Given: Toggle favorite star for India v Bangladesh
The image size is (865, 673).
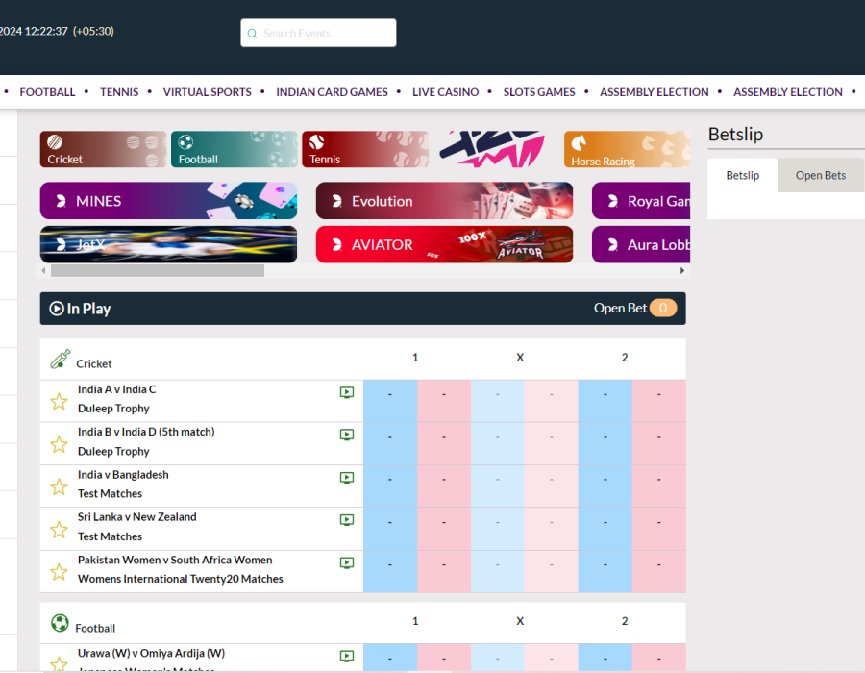Looking at the screenshot, I should coord(59,486).
